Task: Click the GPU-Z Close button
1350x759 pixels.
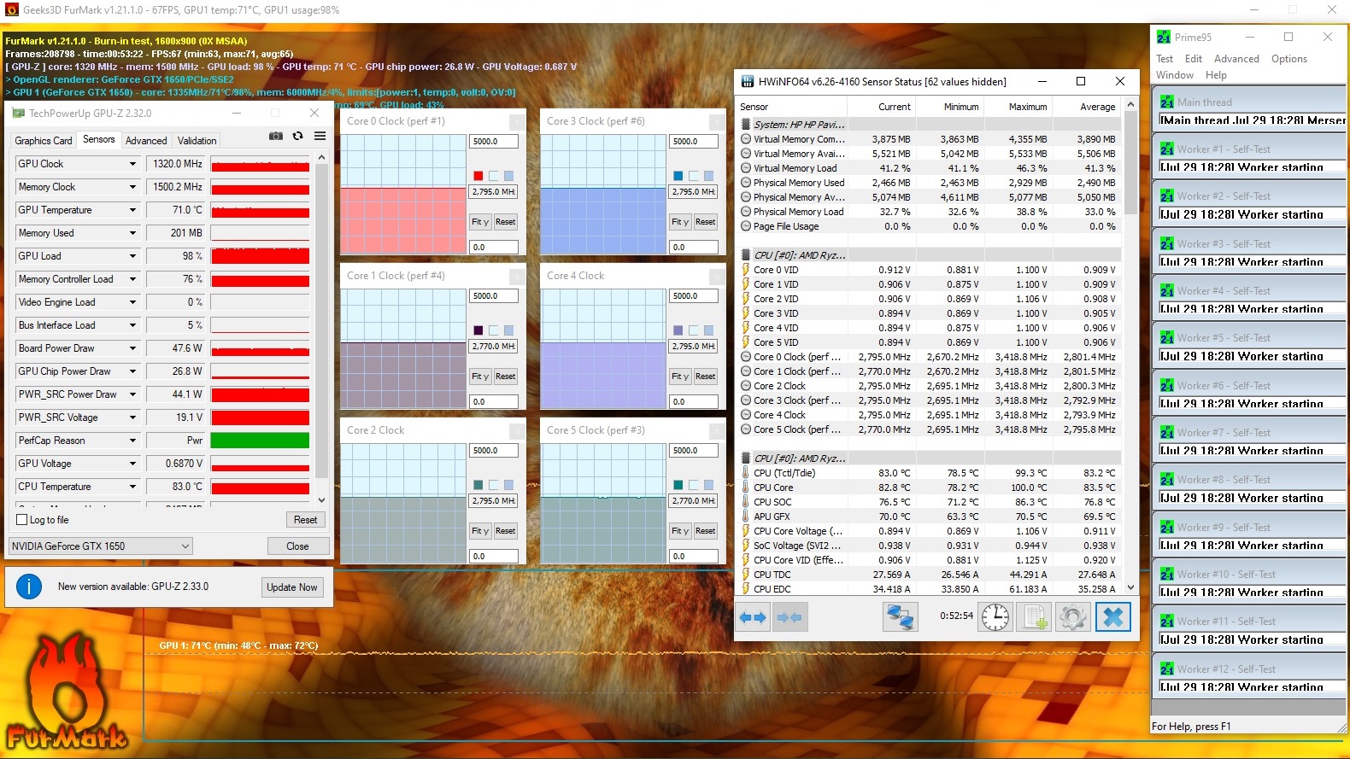Action: click(297, 546)
